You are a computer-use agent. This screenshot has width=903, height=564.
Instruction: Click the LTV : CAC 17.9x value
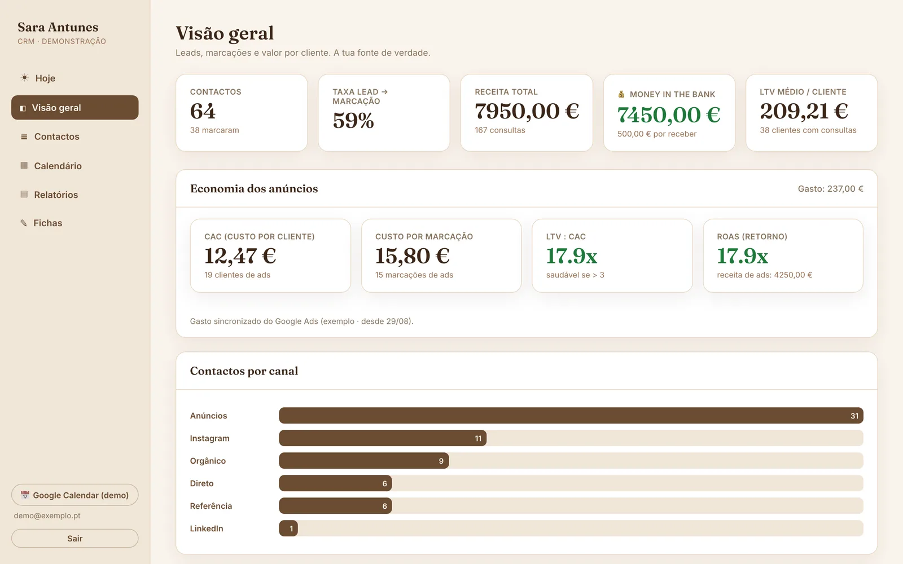pos(572,256)
